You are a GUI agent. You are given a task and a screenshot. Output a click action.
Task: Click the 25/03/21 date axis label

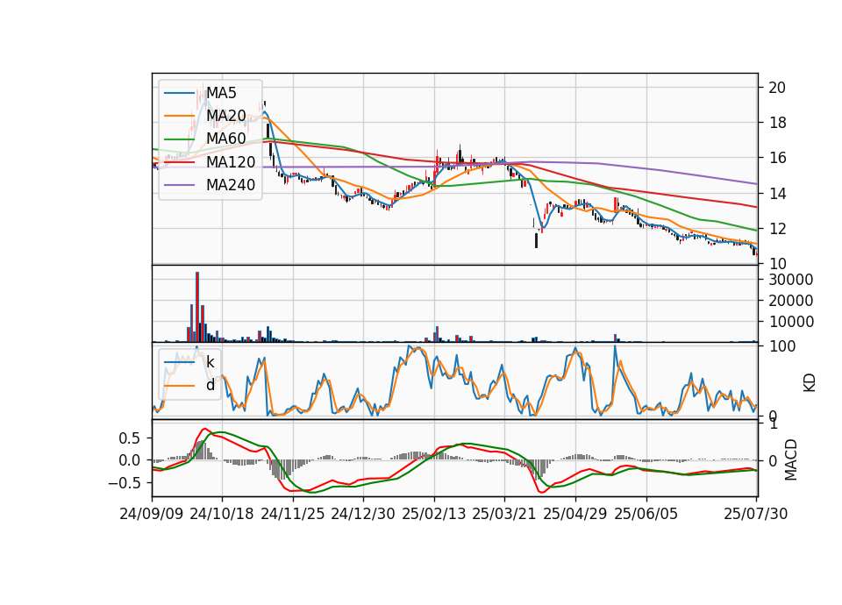pyautogui.click(x=504, y=514)
